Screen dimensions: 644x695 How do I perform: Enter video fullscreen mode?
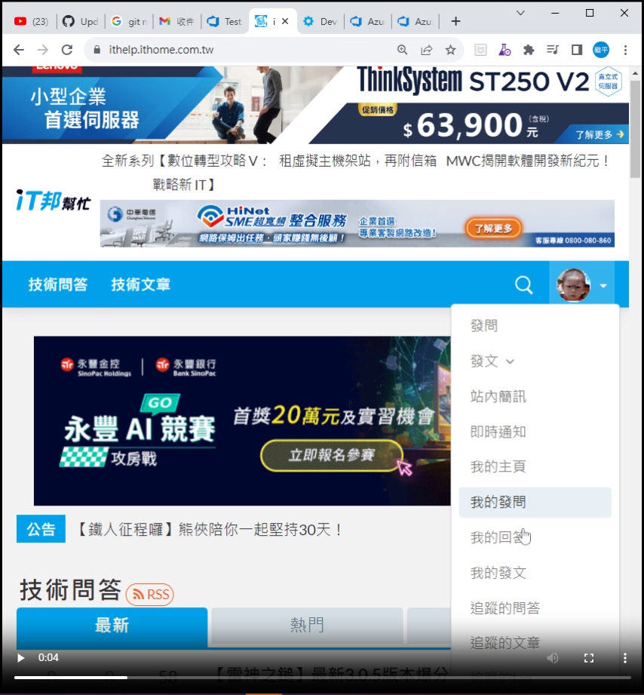[x=589, y=658]
